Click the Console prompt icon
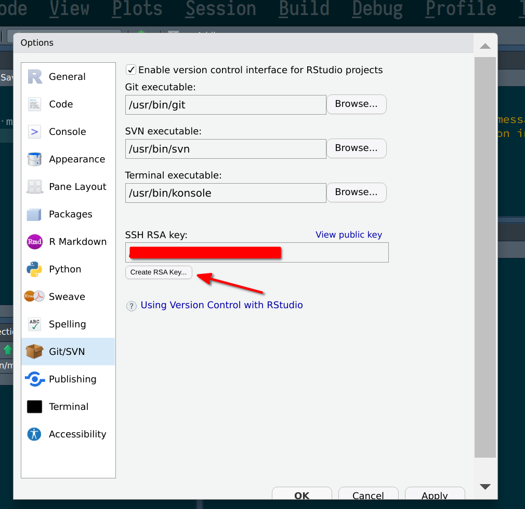525x509 pixels. pyautogui.click(x=34, y=132)
